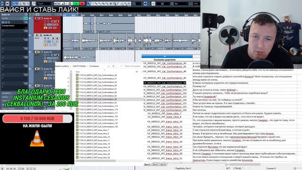Click bar 860 on the timeline ruler
This screenshot has width=302, height=170.
pos(130,15)
